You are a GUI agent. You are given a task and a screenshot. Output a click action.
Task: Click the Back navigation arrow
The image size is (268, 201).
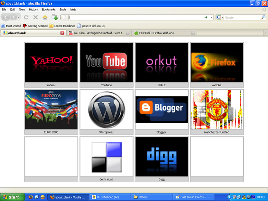point(5,17)
